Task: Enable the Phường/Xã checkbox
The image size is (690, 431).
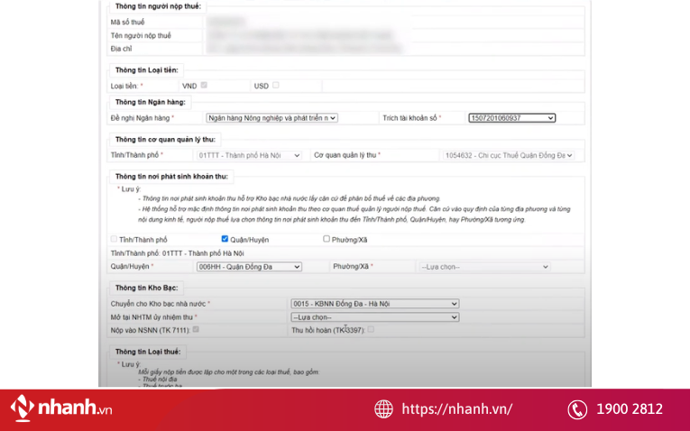Action: pyautogui.click(x=327, y=239)
